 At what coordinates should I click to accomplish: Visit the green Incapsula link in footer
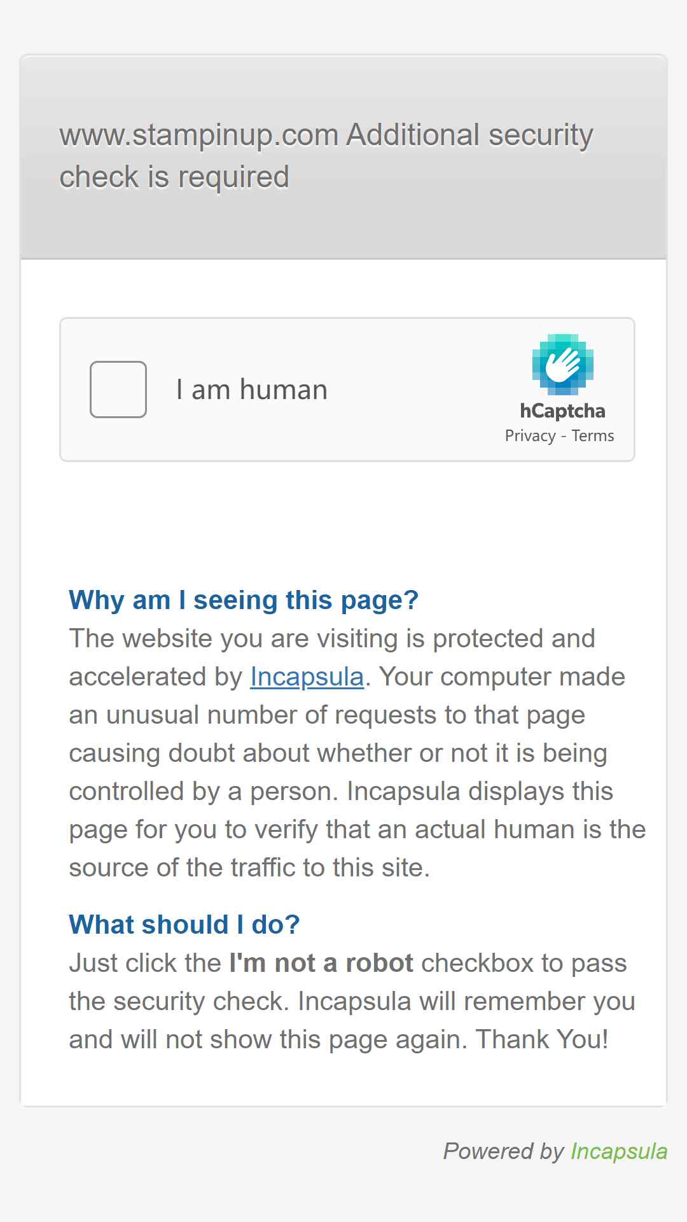coord(619,1151)
